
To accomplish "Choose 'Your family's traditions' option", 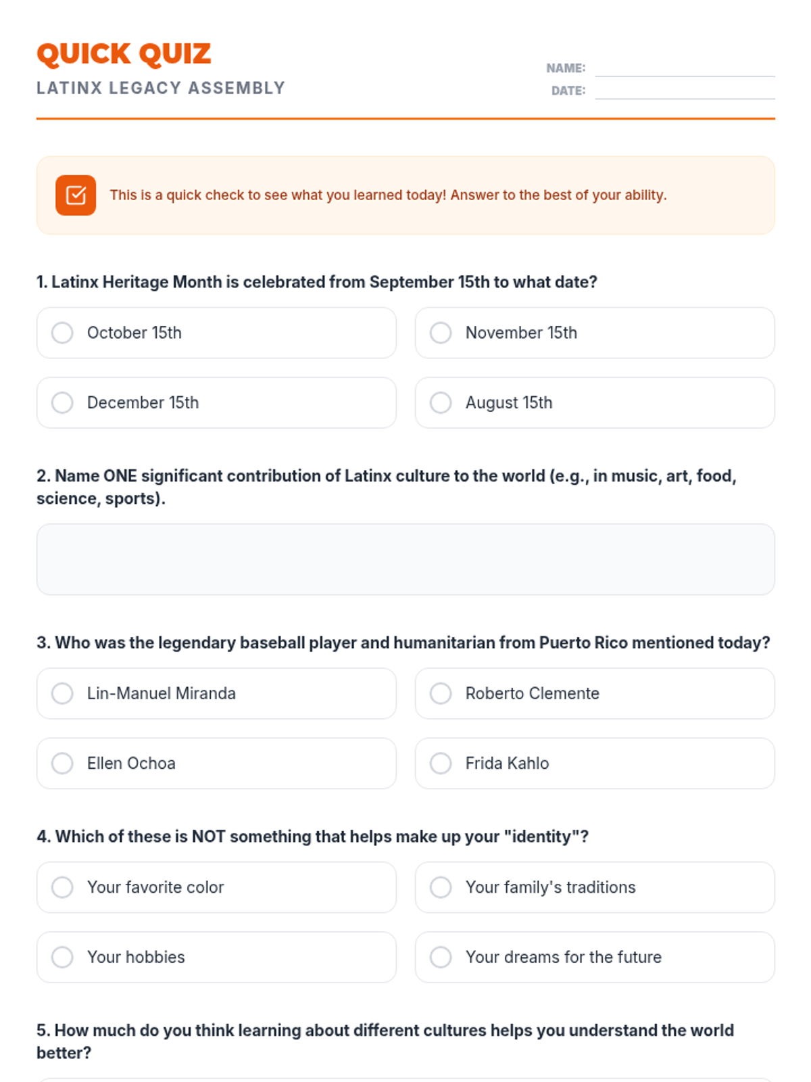I will (441, 887).
